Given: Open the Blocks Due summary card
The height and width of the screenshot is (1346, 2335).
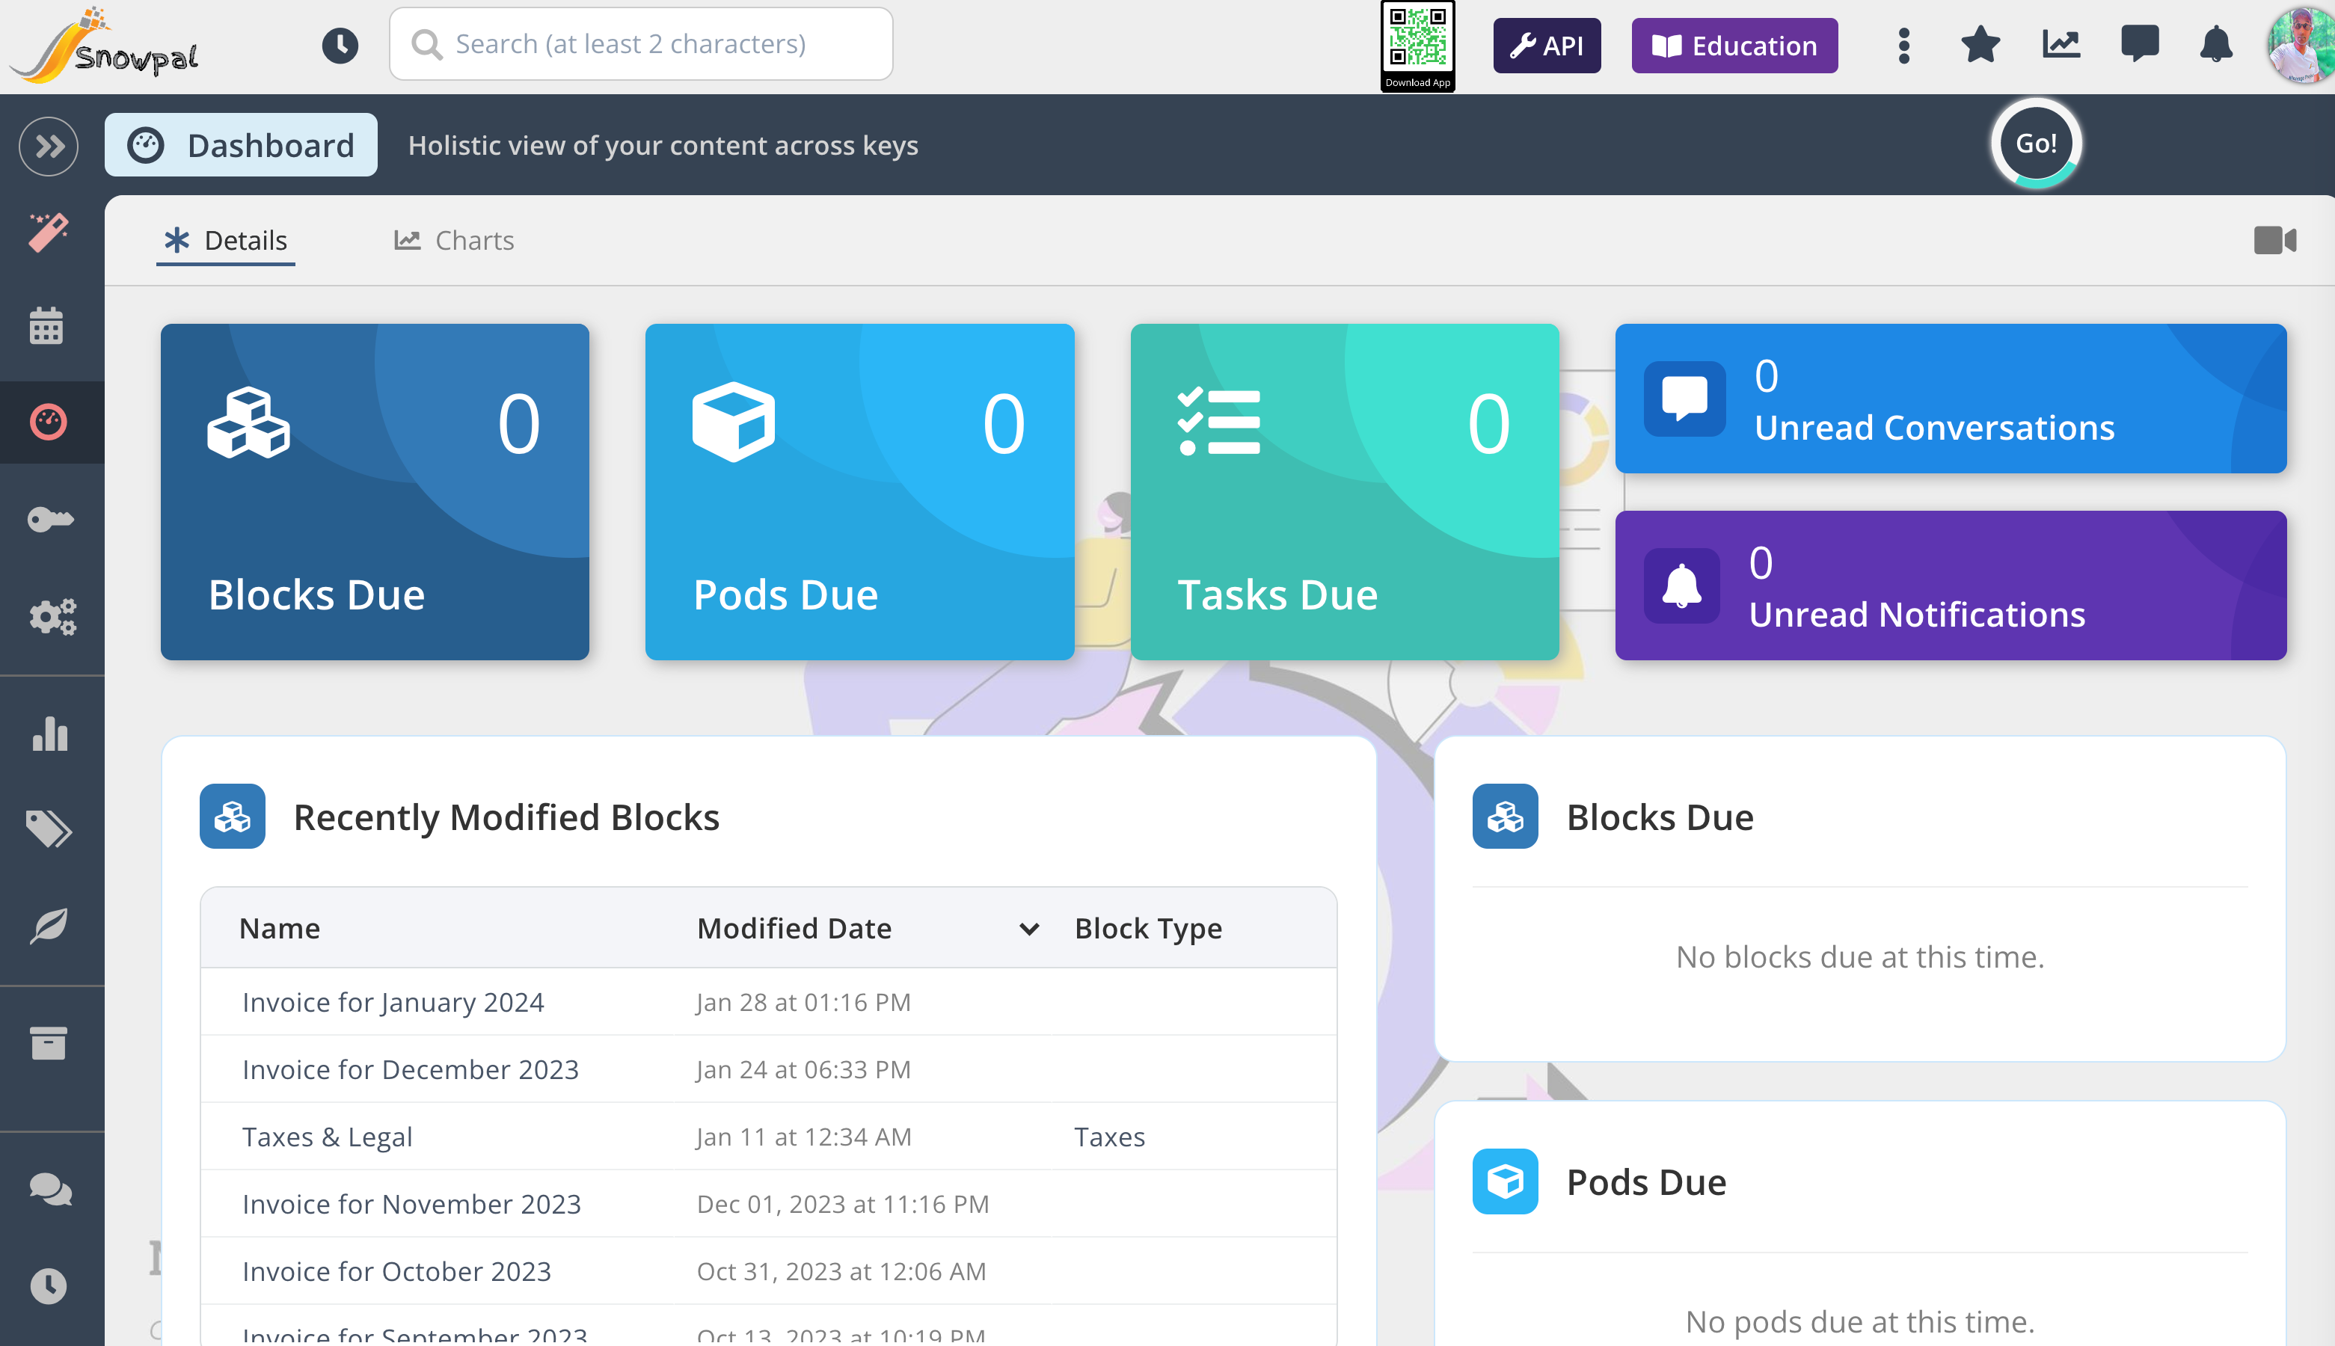Looking at the screenshot, I should coord(375,492).
